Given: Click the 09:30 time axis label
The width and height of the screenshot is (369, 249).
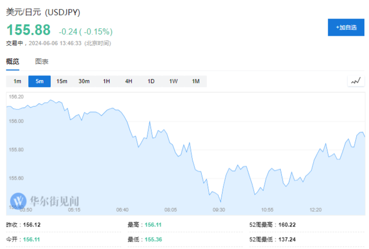Looking at the screenshot, I should pos(219,210).
